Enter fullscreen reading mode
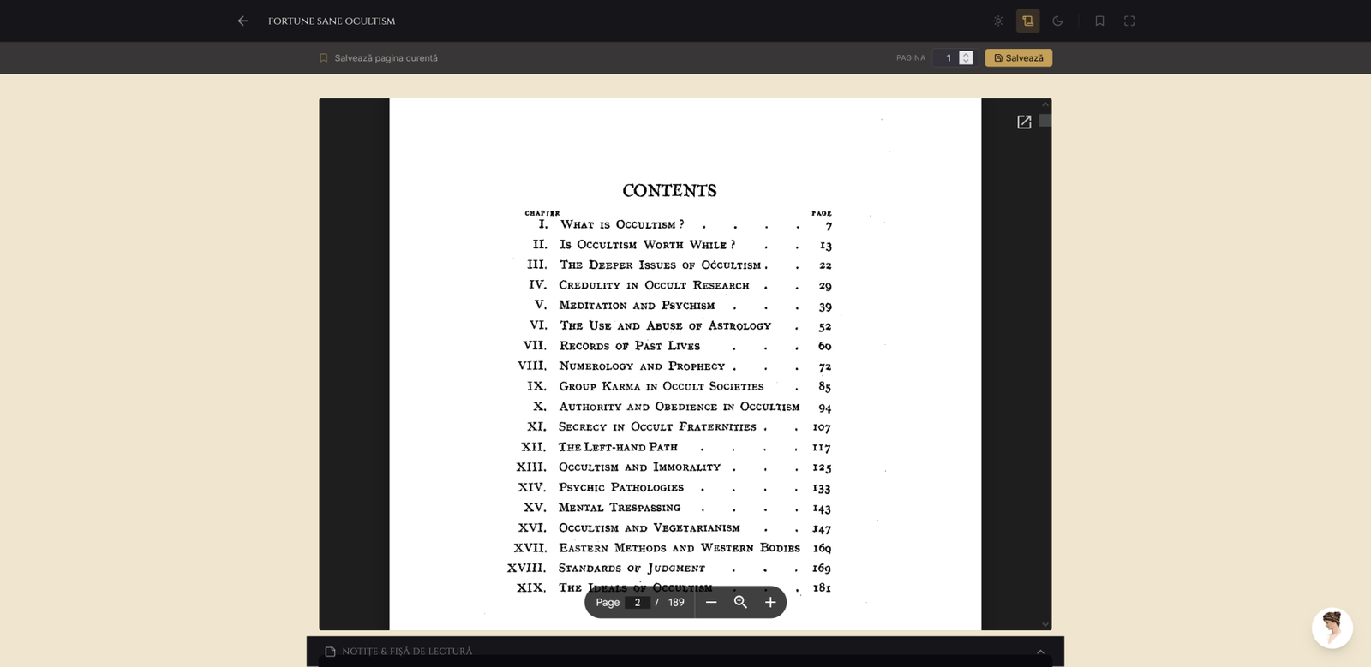 (1129, 21)
